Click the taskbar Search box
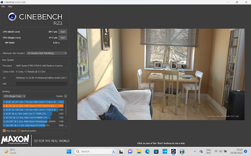This screenshot has height=156, width=251. [95, 151]
